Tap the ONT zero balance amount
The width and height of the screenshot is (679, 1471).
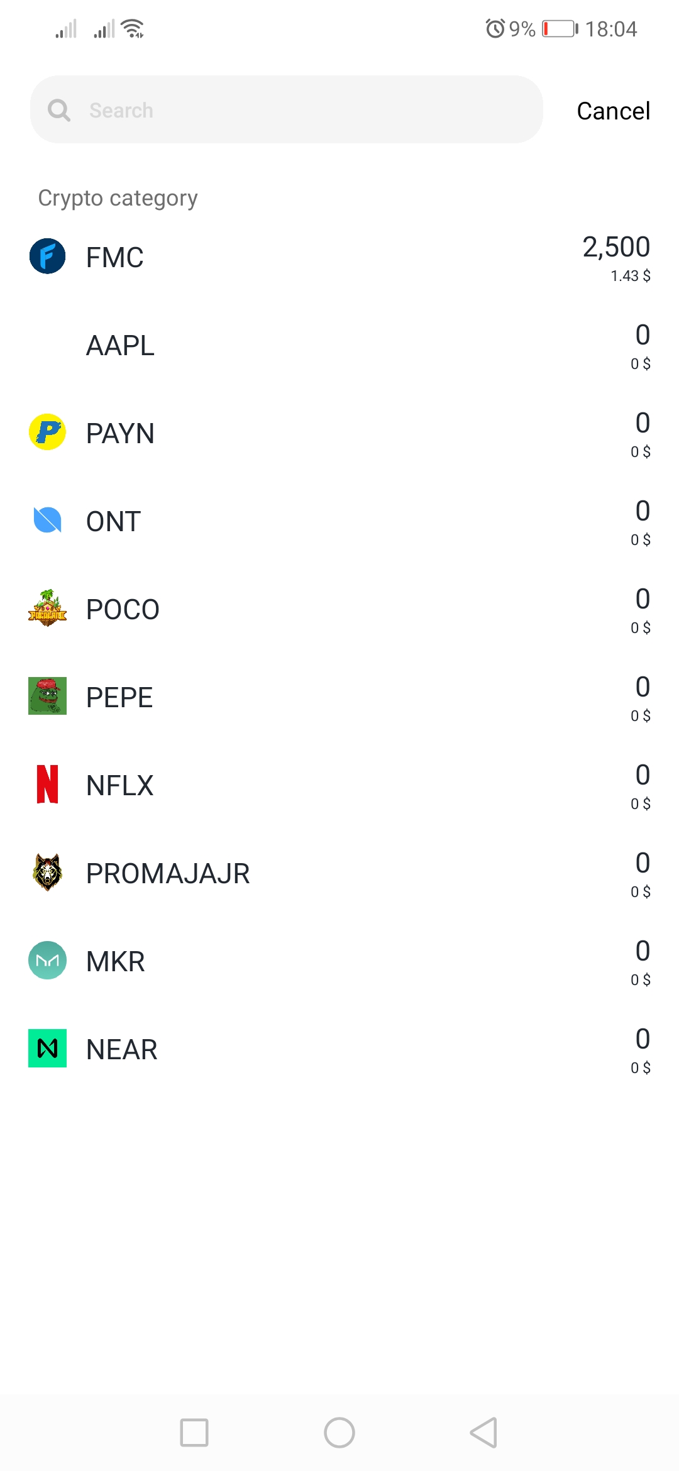[642, 511]
